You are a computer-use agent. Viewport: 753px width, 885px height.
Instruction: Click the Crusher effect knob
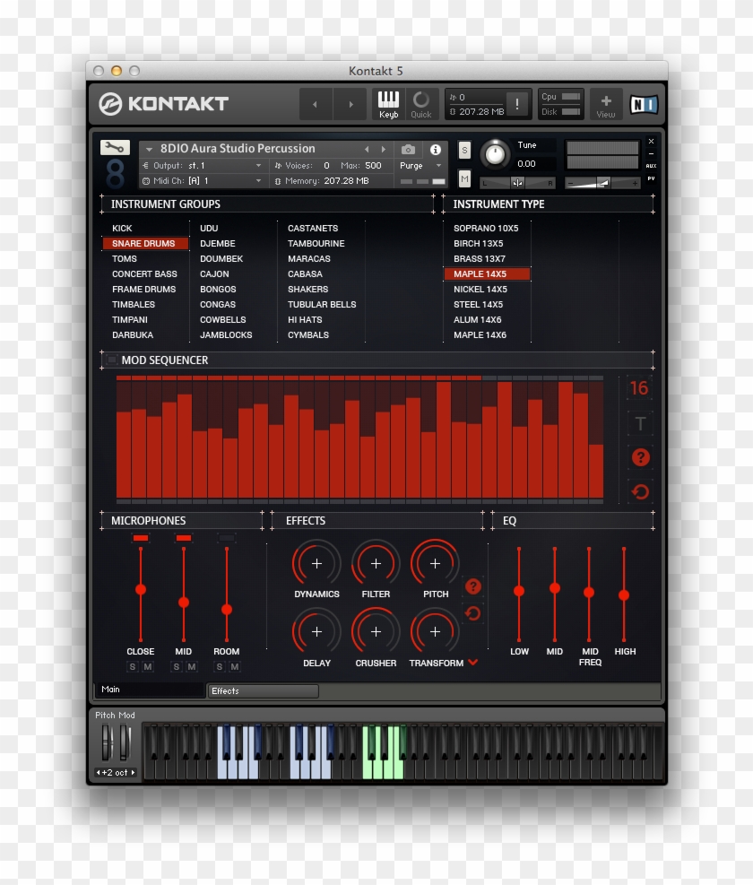[x=376, y=631]
